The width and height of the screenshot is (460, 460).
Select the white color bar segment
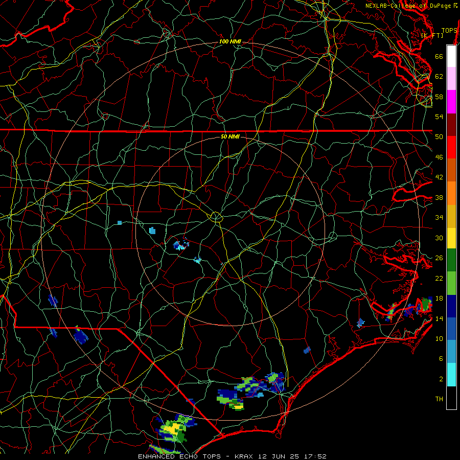451,56
